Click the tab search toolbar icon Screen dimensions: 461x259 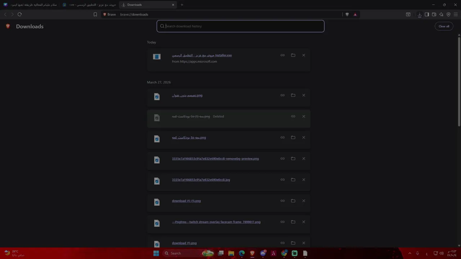click(x=408, y=14)
